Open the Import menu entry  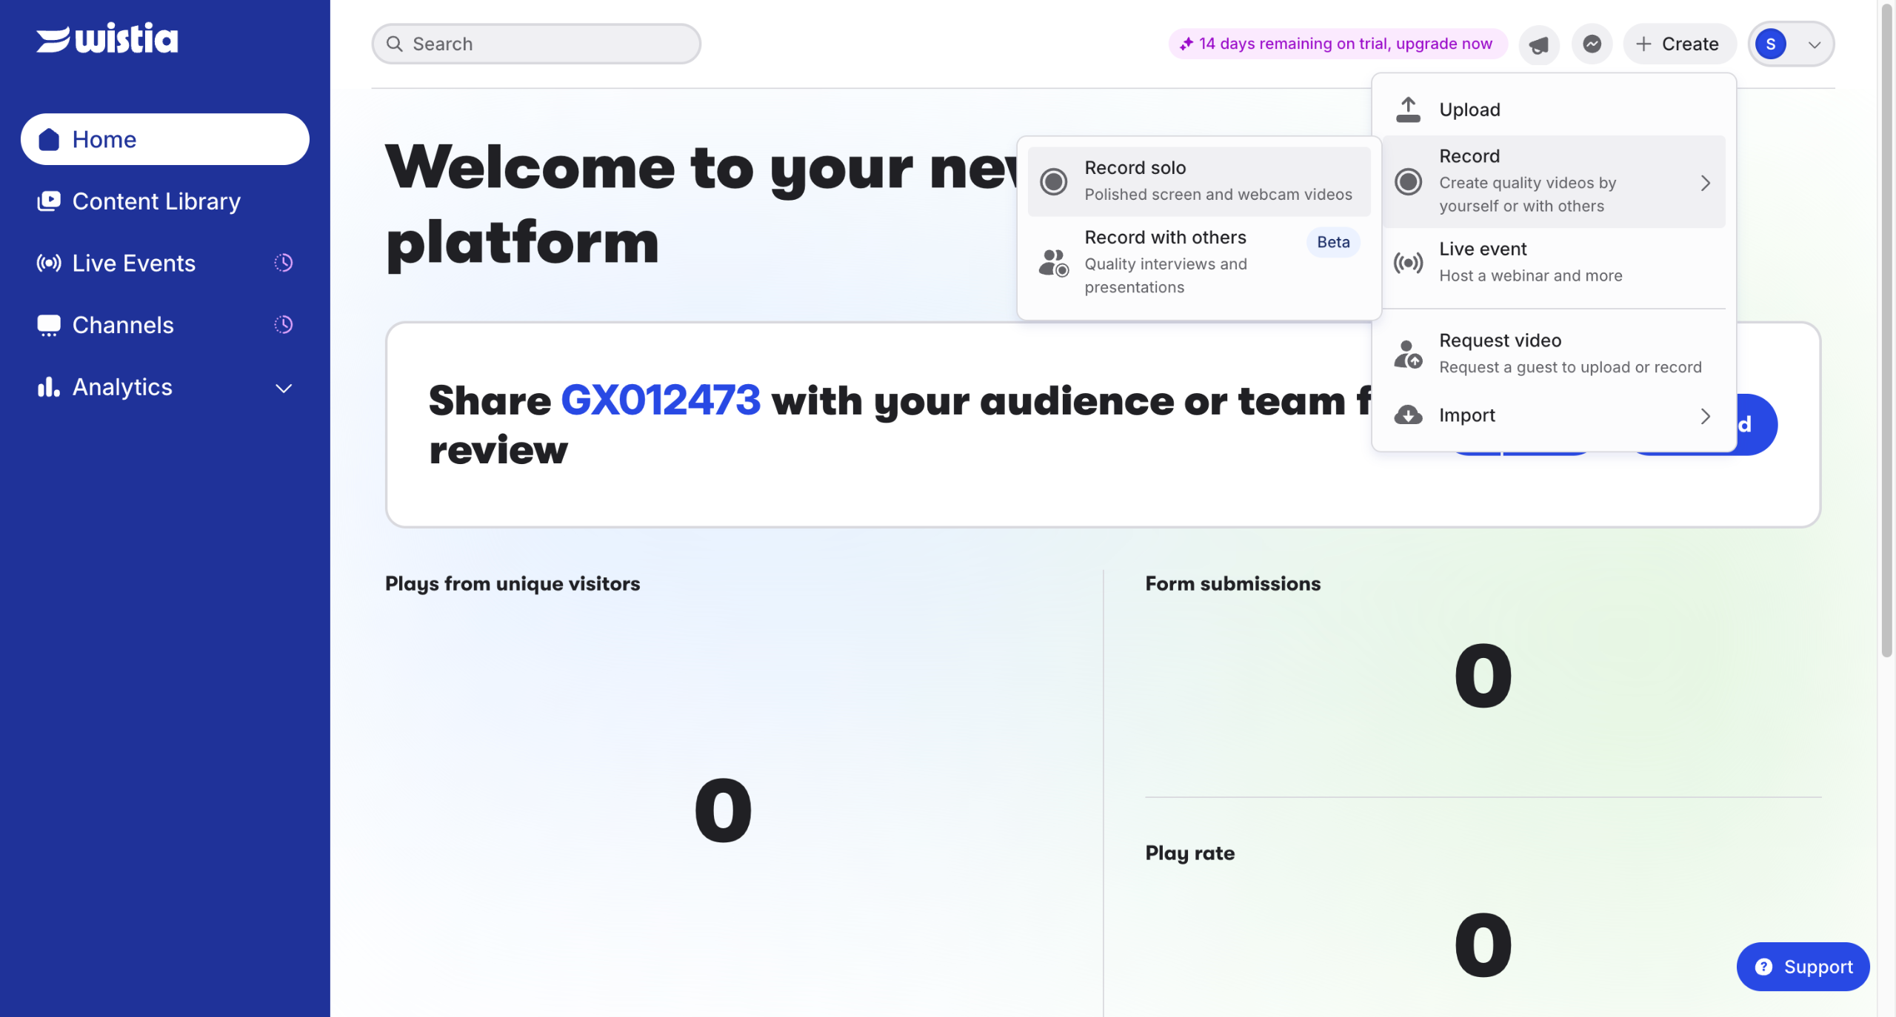tap(1554, 415)
